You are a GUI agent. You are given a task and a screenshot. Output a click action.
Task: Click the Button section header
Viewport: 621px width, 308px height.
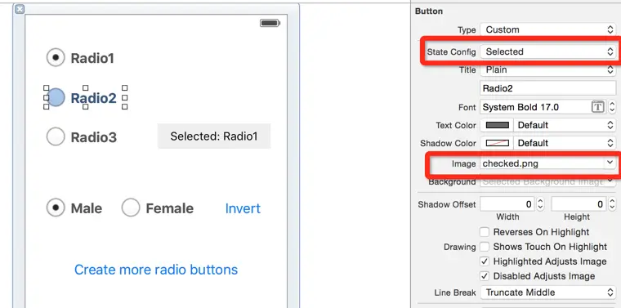pyautogui.click(x=429, y=11)
